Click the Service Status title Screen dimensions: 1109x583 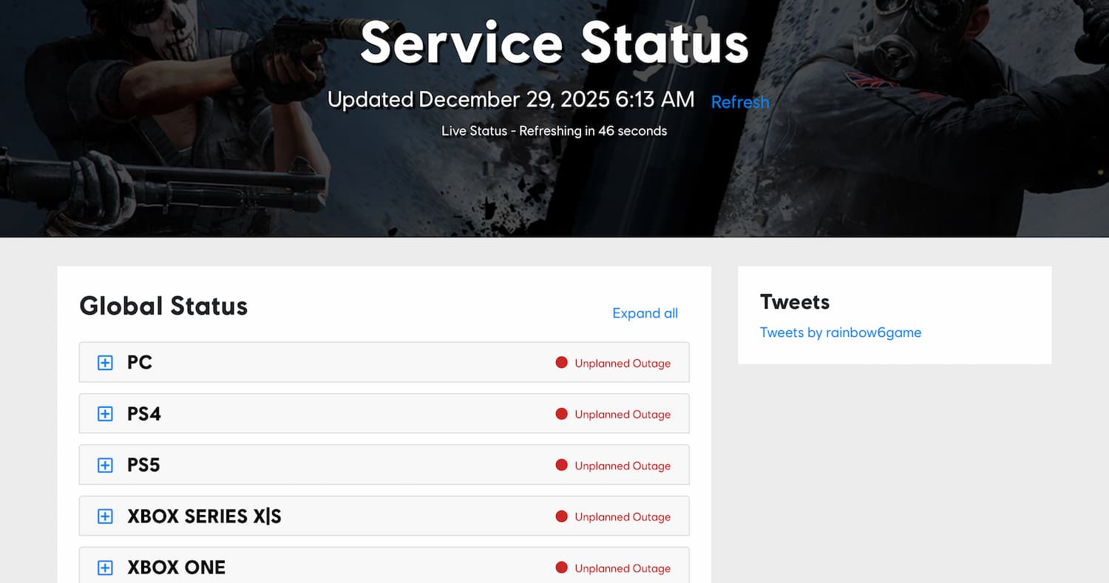click(x=554, y=41)
